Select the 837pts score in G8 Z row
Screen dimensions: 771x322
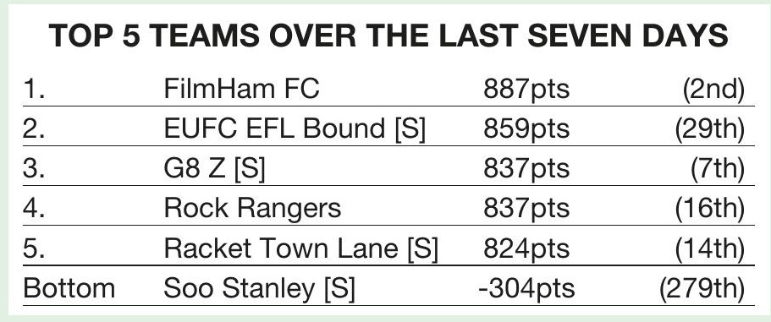[526, 169]
